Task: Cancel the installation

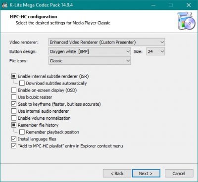Action: click(x=179, y=174)
